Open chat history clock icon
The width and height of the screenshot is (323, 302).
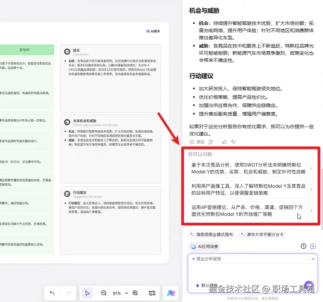click(x=304, y=246)
